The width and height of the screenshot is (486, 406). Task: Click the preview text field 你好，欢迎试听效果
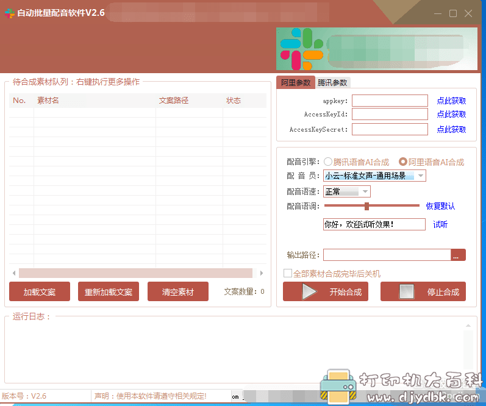[374, 224]
